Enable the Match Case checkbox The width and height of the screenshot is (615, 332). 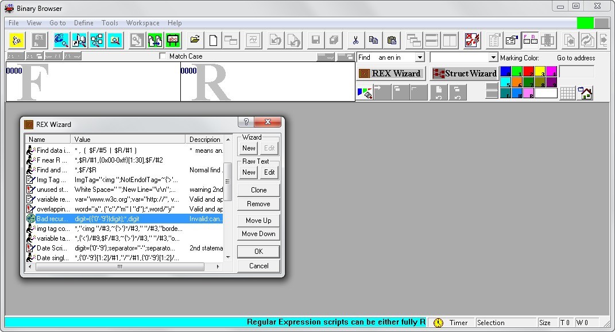click(163, 56)
